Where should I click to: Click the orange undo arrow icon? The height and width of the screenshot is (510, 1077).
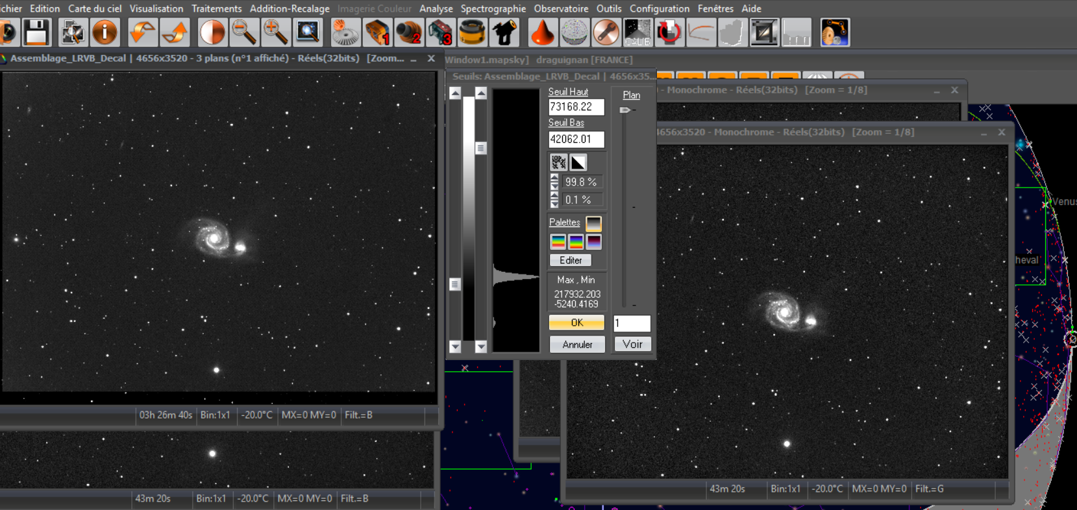tap(142, 32)
